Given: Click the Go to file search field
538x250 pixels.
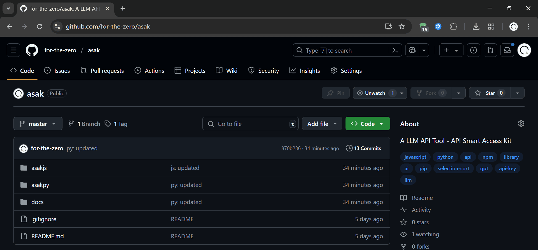Looking at the screenshot, I should 250,124.
